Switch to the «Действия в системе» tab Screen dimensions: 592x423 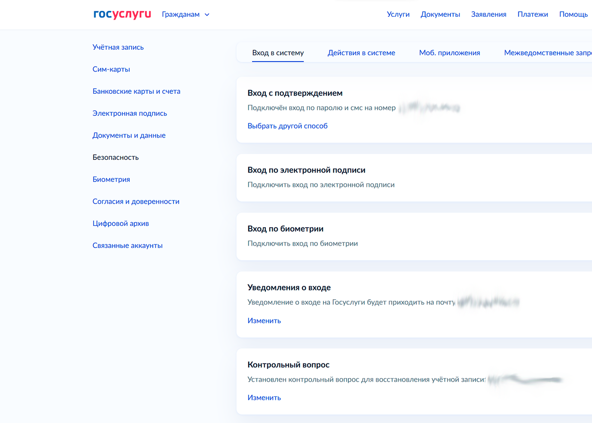tap(361, 52)
